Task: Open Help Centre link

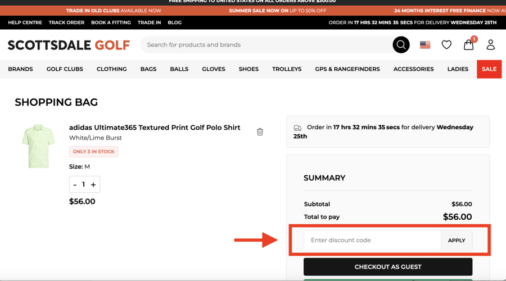Action: point(25,22)
